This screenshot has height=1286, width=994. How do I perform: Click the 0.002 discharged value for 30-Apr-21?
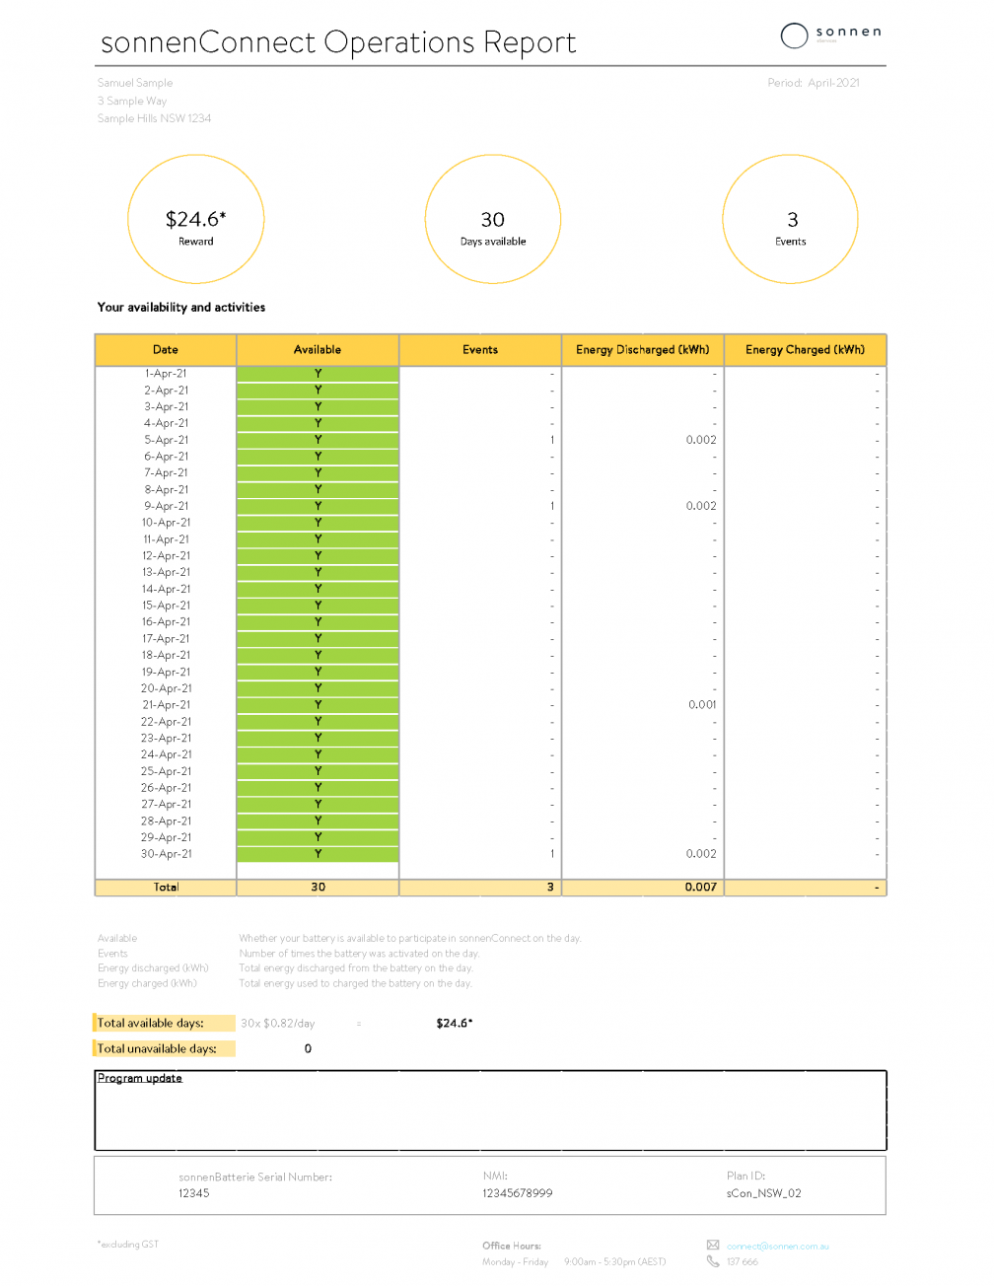click(x=701, y=854)
